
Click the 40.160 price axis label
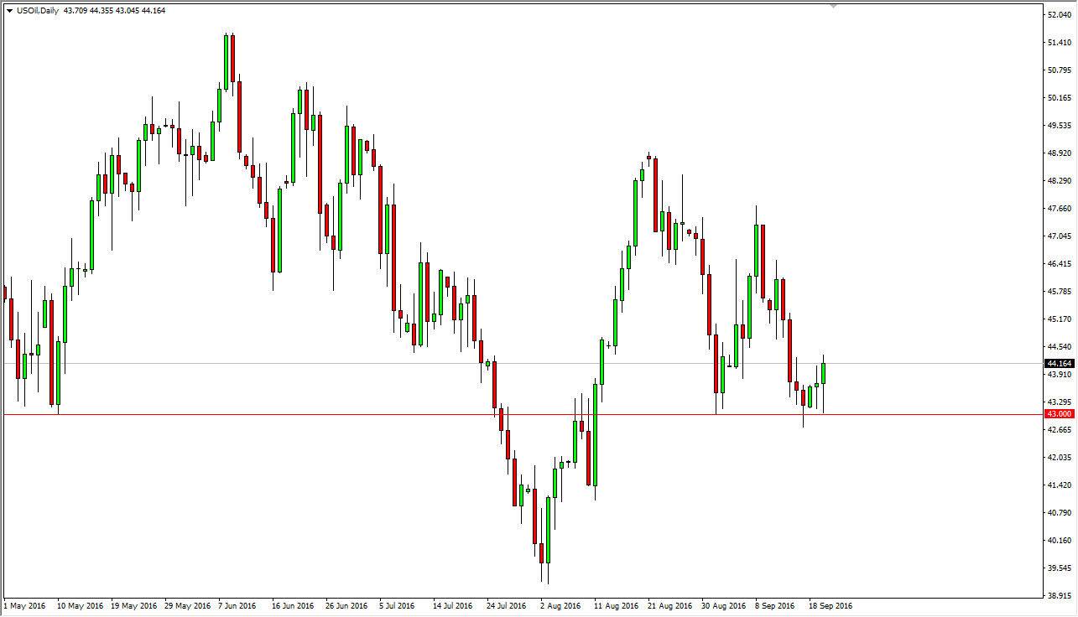click(x=1060, y=541)
